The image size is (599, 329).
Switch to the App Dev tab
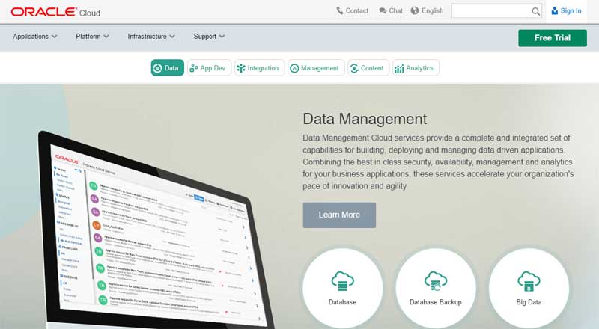pyautogui.click(x=209, y=67)
